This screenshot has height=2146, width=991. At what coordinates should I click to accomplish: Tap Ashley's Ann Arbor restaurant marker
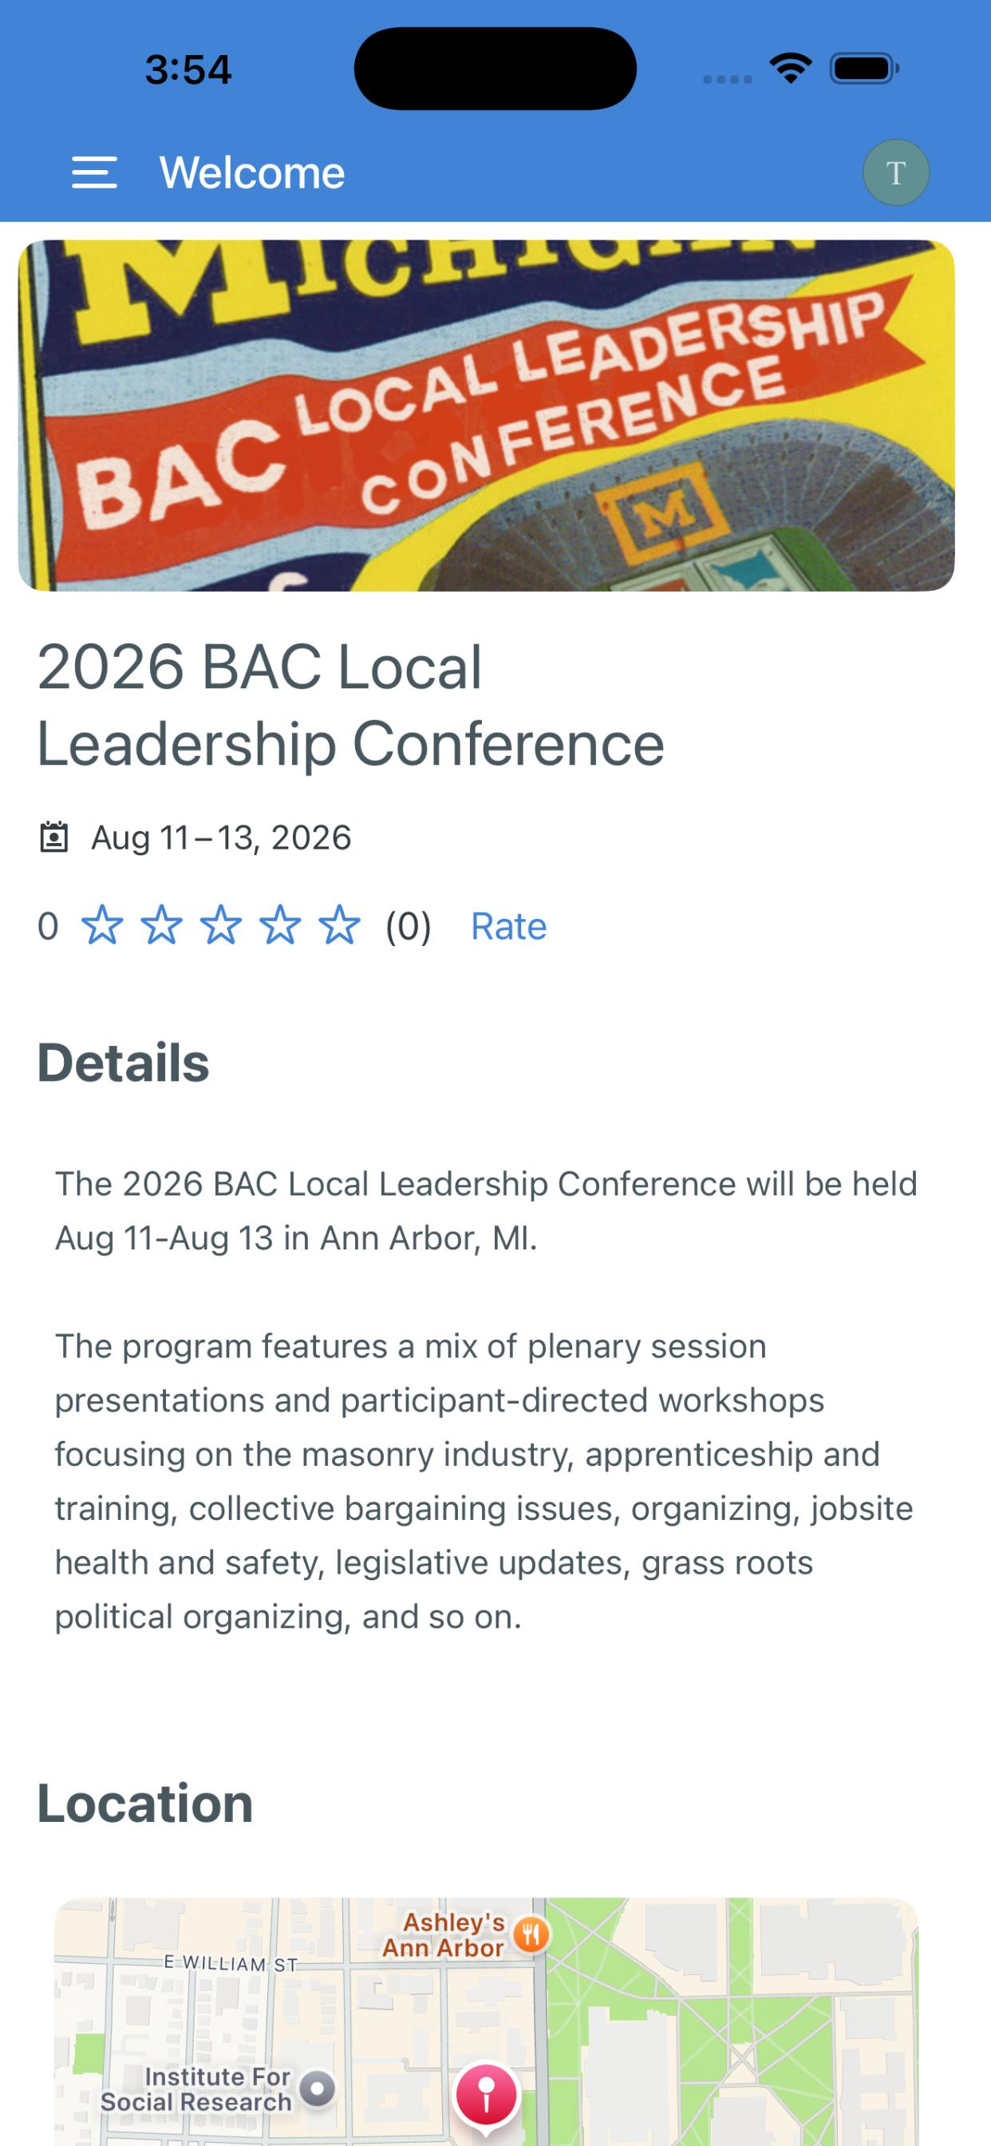531,1934
